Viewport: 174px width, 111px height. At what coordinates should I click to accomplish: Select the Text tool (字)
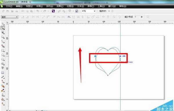(x=3, y=68)
